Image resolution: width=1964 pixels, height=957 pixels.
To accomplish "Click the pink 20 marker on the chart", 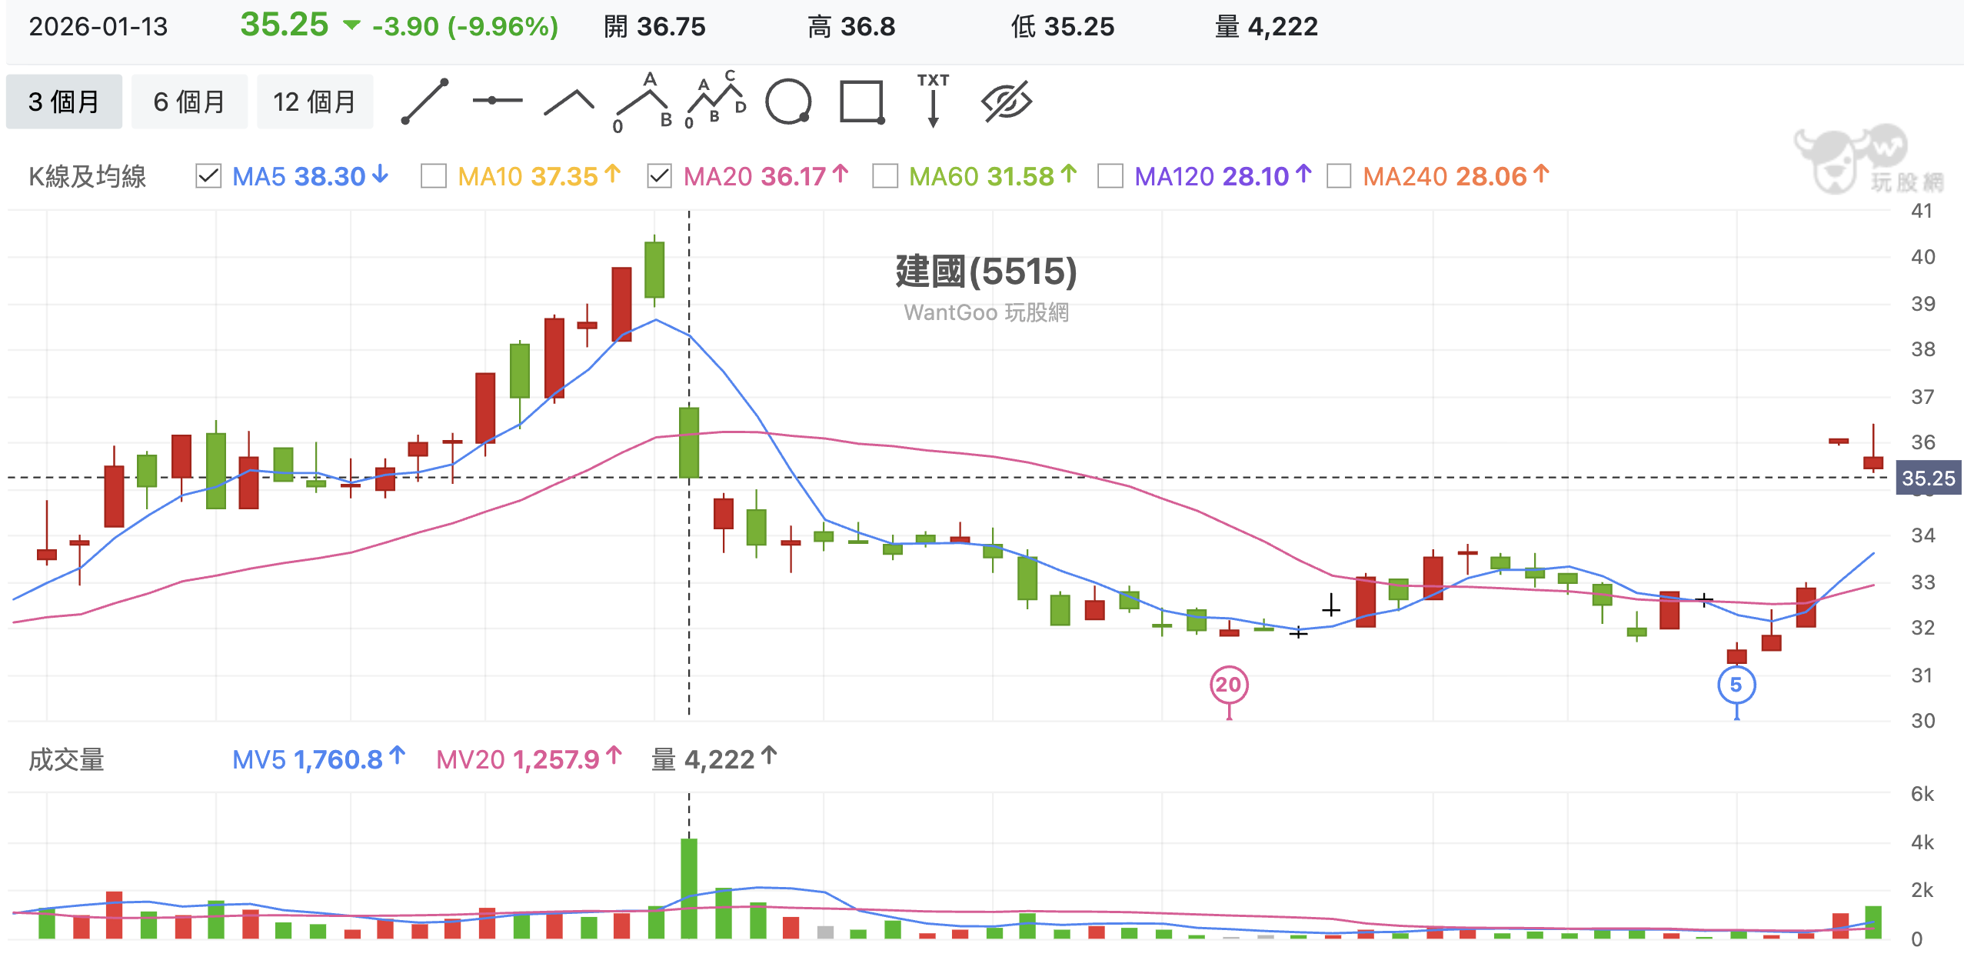I will pyautogui.click(x=1229, y=685).
